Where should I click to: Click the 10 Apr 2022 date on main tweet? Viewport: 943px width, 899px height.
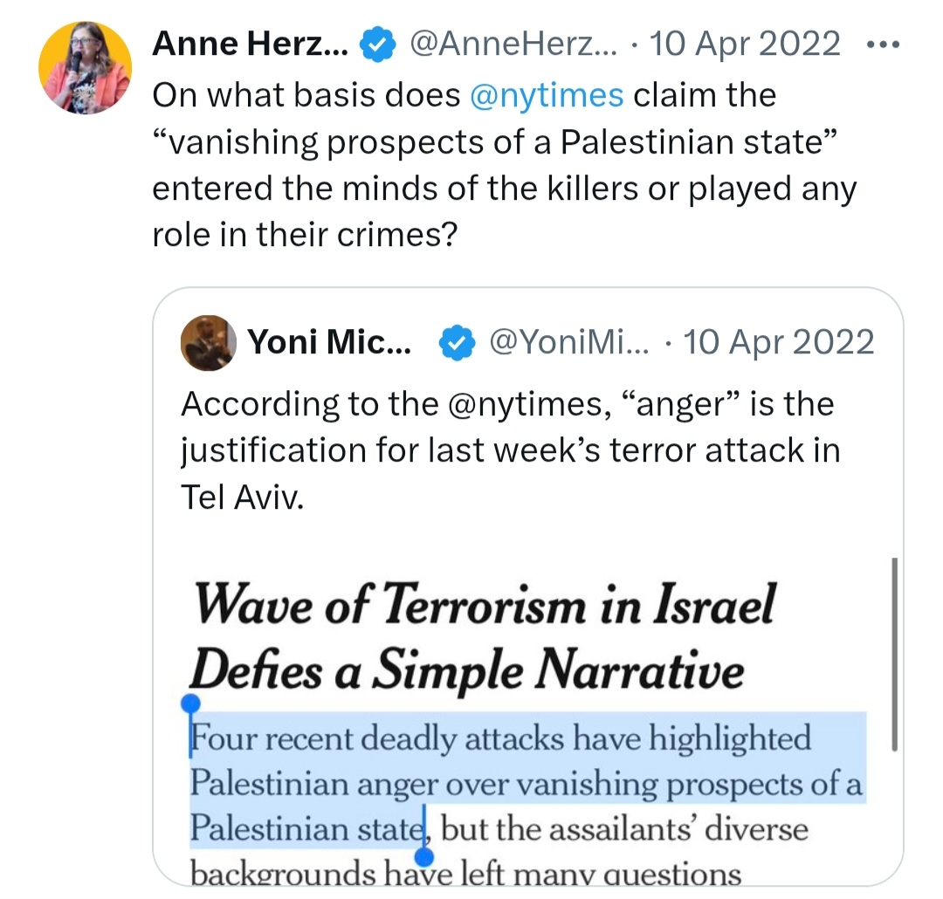tap(745, 44)
